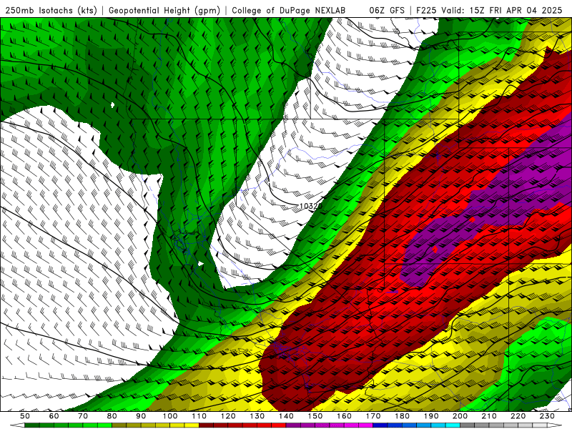Click the '120' value on the colorbar scale
The image size is (572, 429).
(x=228, y=416)
